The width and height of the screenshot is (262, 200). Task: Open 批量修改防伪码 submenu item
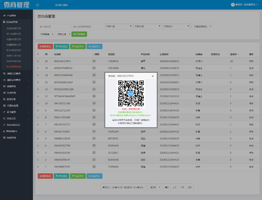point(14,39)
